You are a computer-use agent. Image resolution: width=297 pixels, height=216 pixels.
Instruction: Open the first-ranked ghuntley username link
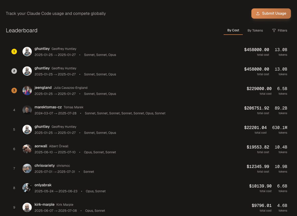pyautogui.click(x=42, y=49)
